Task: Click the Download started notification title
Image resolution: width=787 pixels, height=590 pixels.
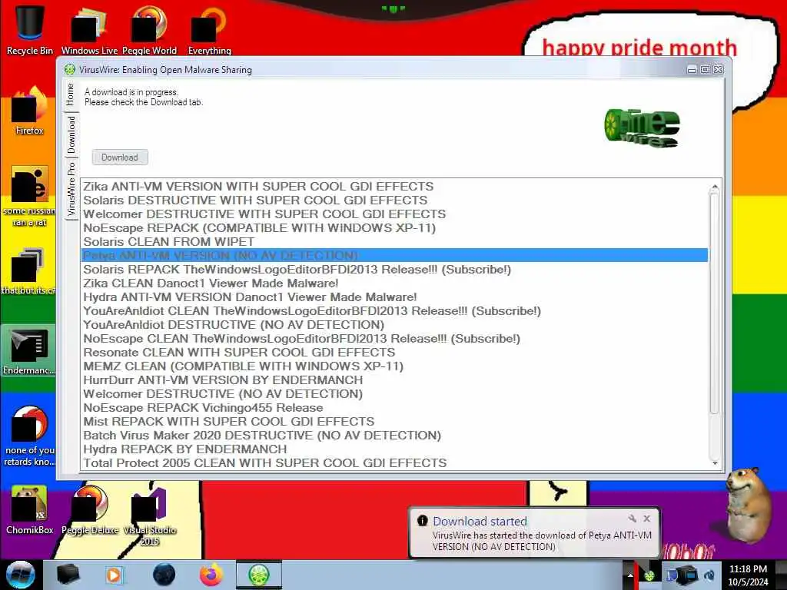Action: 480,522
